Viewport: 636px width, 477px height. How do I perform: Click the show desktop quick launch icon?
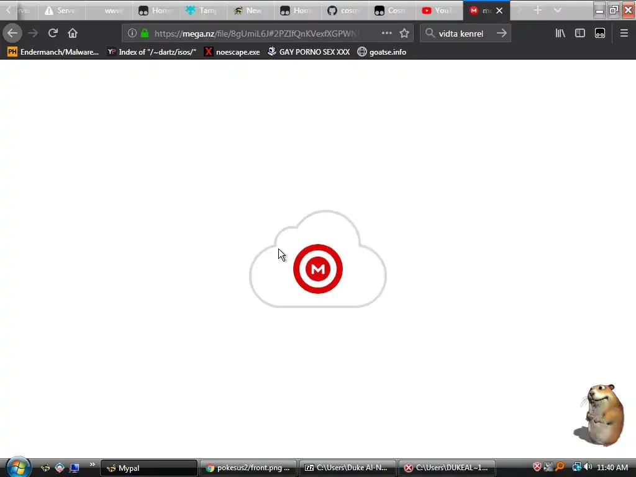click(x=74, y=468)
